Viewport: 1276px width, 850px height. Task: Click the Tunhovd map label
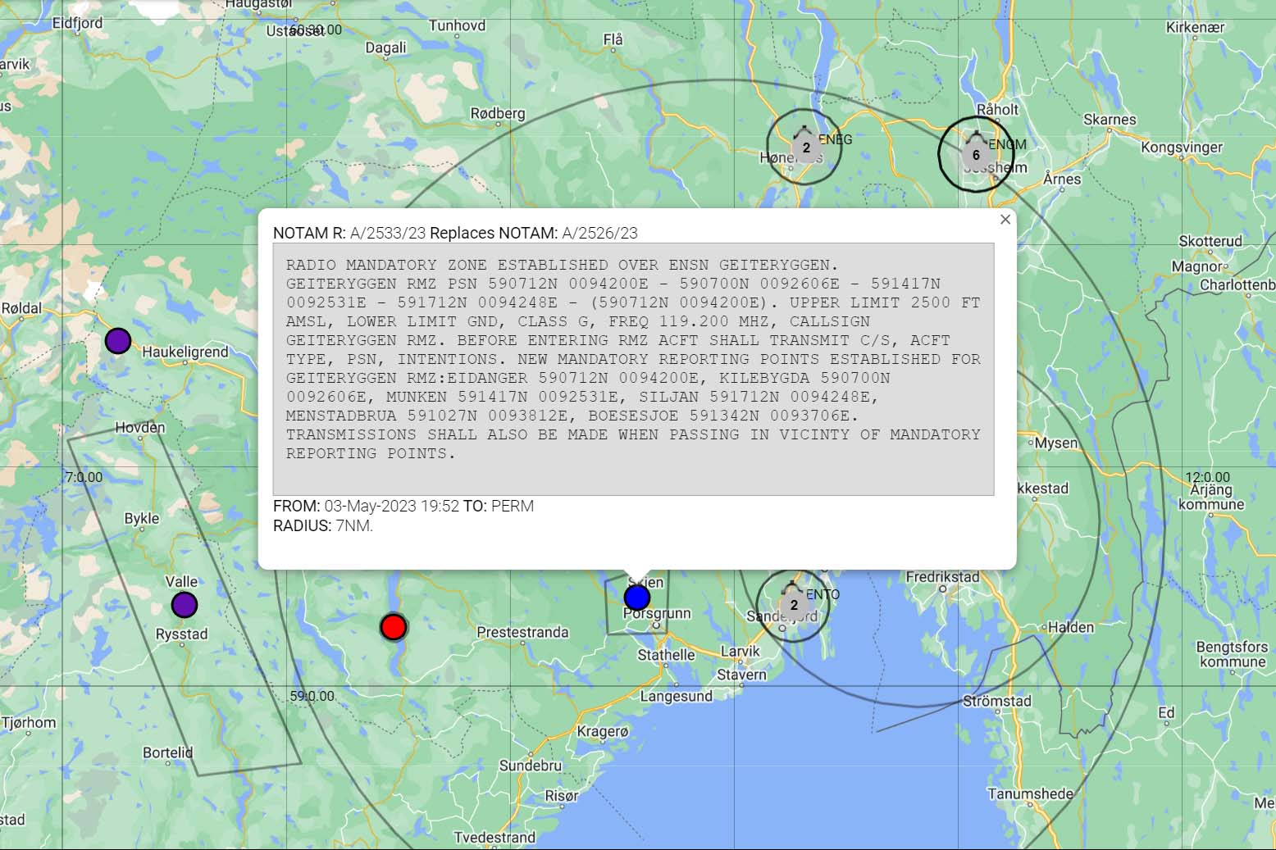457,25
